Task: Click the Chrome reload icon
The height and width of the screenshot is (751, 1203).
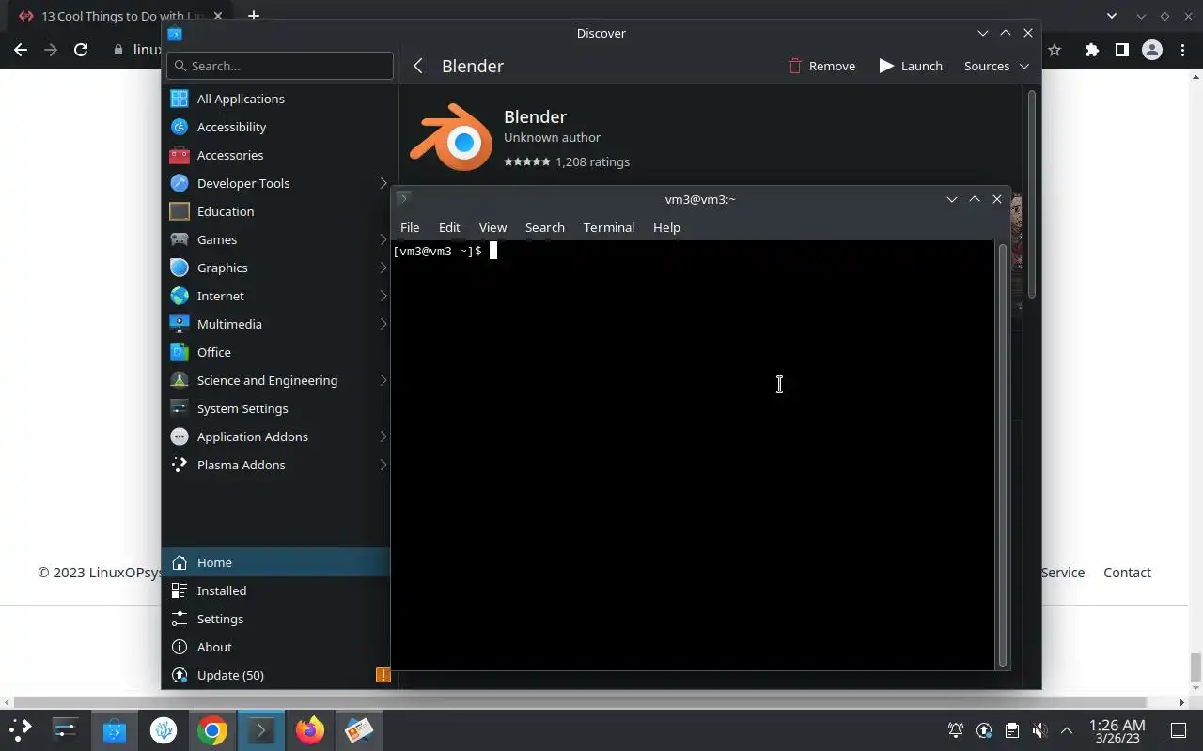Action: pyautogui.click(x=81, y=50)
